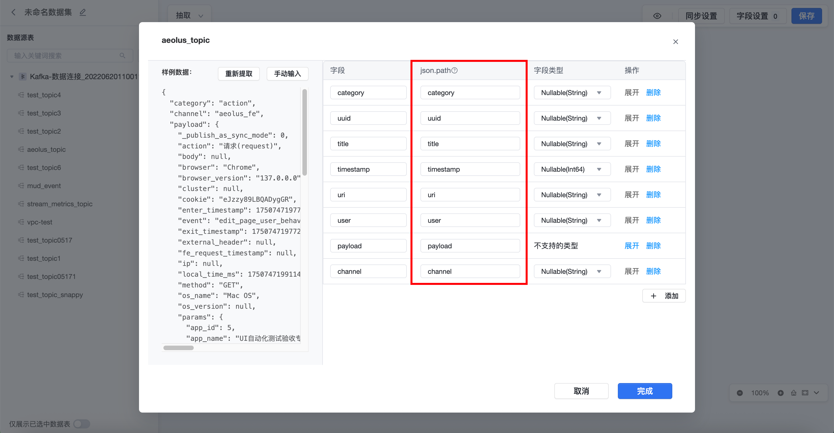Collapse the Kafka-数据连接 tree node

tap(12, 77)
